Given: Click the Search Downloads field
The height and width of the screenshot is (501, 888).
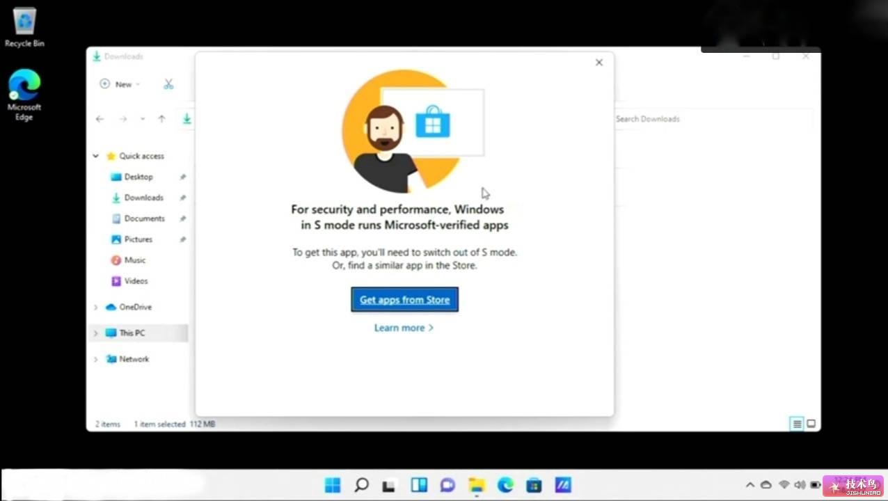Looking at the screenshot, I should pyautogui.click(x=713, y=119).
